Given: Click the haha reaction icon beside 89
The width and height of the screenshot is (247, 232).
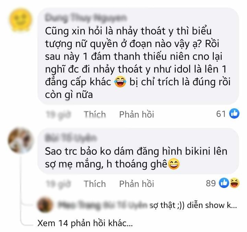Looking at the screenshot, I should point(235,183).
